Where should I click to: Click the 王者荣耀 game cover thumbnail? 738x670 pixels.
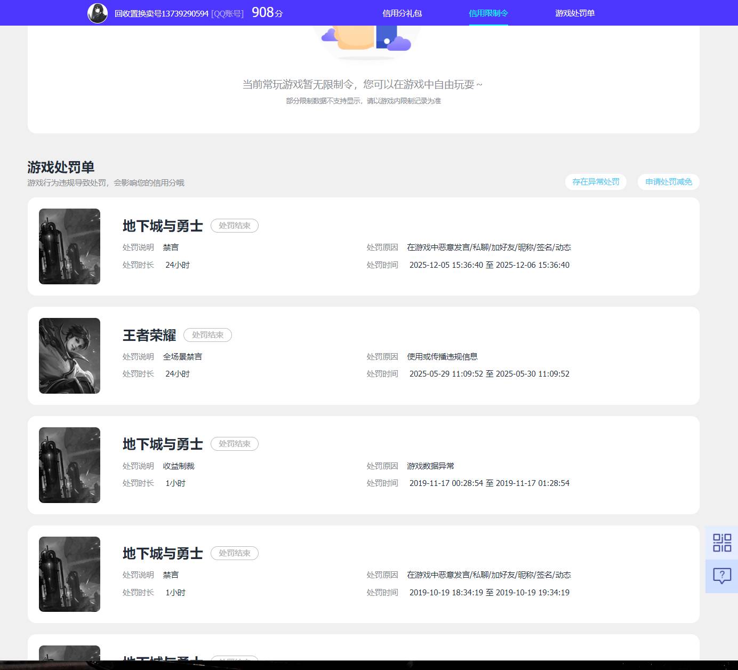[x=69, y=356]
